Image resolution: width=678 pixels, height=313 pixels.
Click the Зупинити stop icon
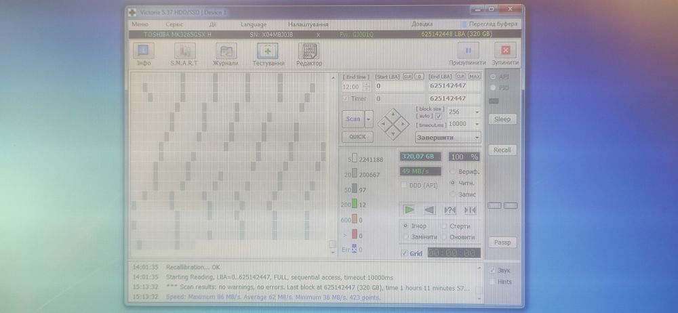coord(506,50)
